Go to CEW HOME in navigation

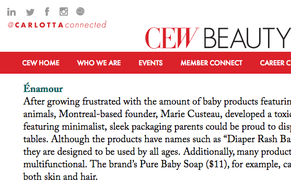pos(41,63)
